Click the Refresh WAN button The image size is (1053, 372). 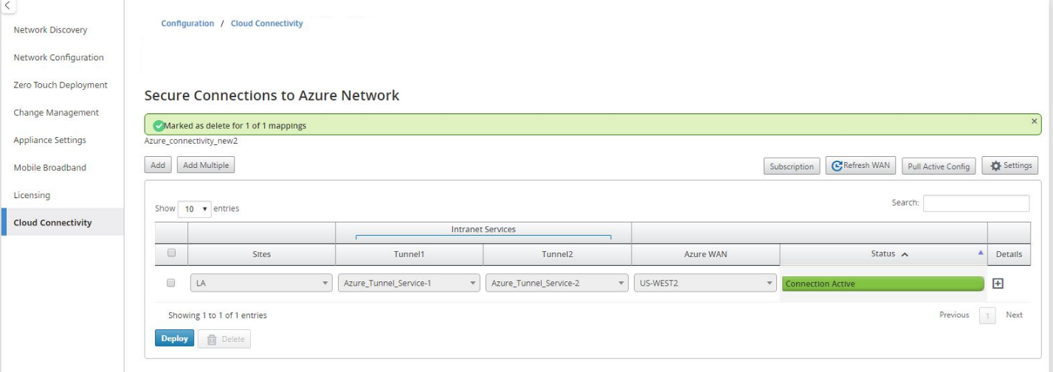coord(860,166)
